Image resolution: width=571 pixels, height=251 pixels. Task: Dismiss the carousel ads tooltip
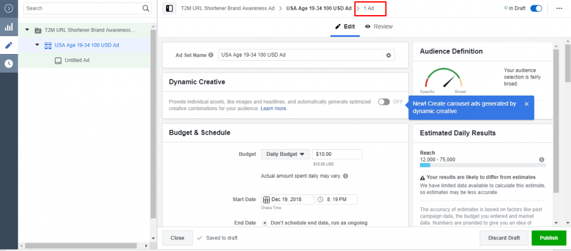tap(526, 104)
